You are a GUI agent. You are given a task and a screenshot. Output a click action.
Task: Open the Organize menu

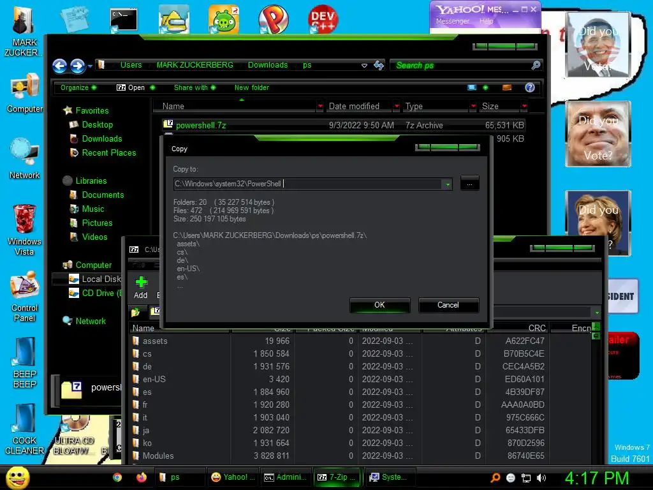78,87
